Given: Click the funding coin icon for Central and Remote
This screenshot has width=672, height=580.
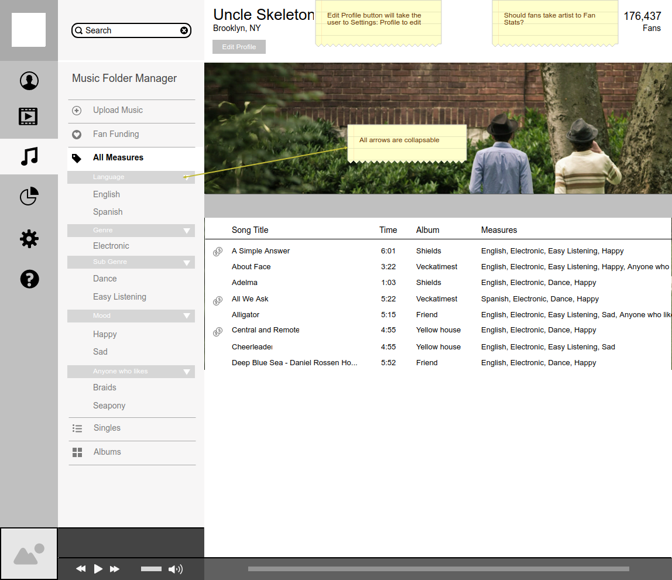Looking at the screenshot, I should tap(218, 331).
